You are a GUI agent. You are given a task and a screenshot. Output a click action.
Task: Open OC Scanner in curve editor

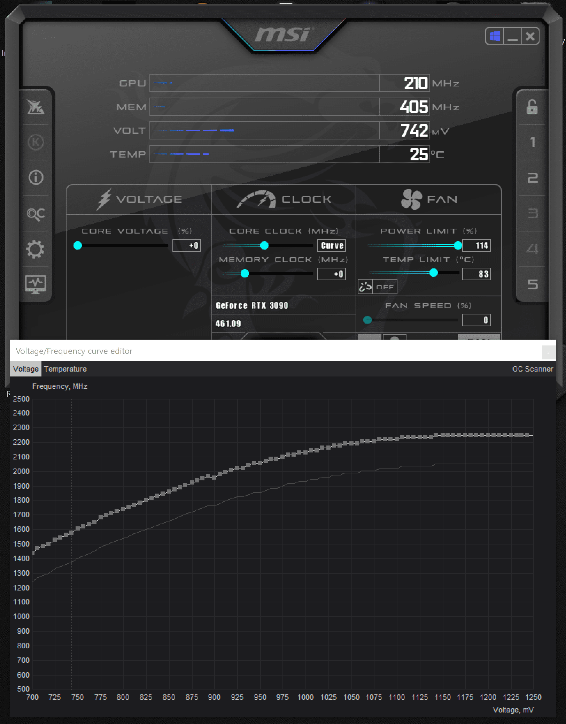(x=533, y=369)
